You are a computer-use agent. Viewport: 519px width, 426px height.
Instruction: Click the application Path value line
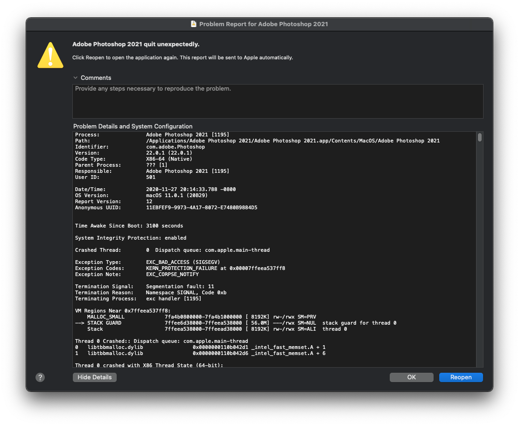click(293, 141)
